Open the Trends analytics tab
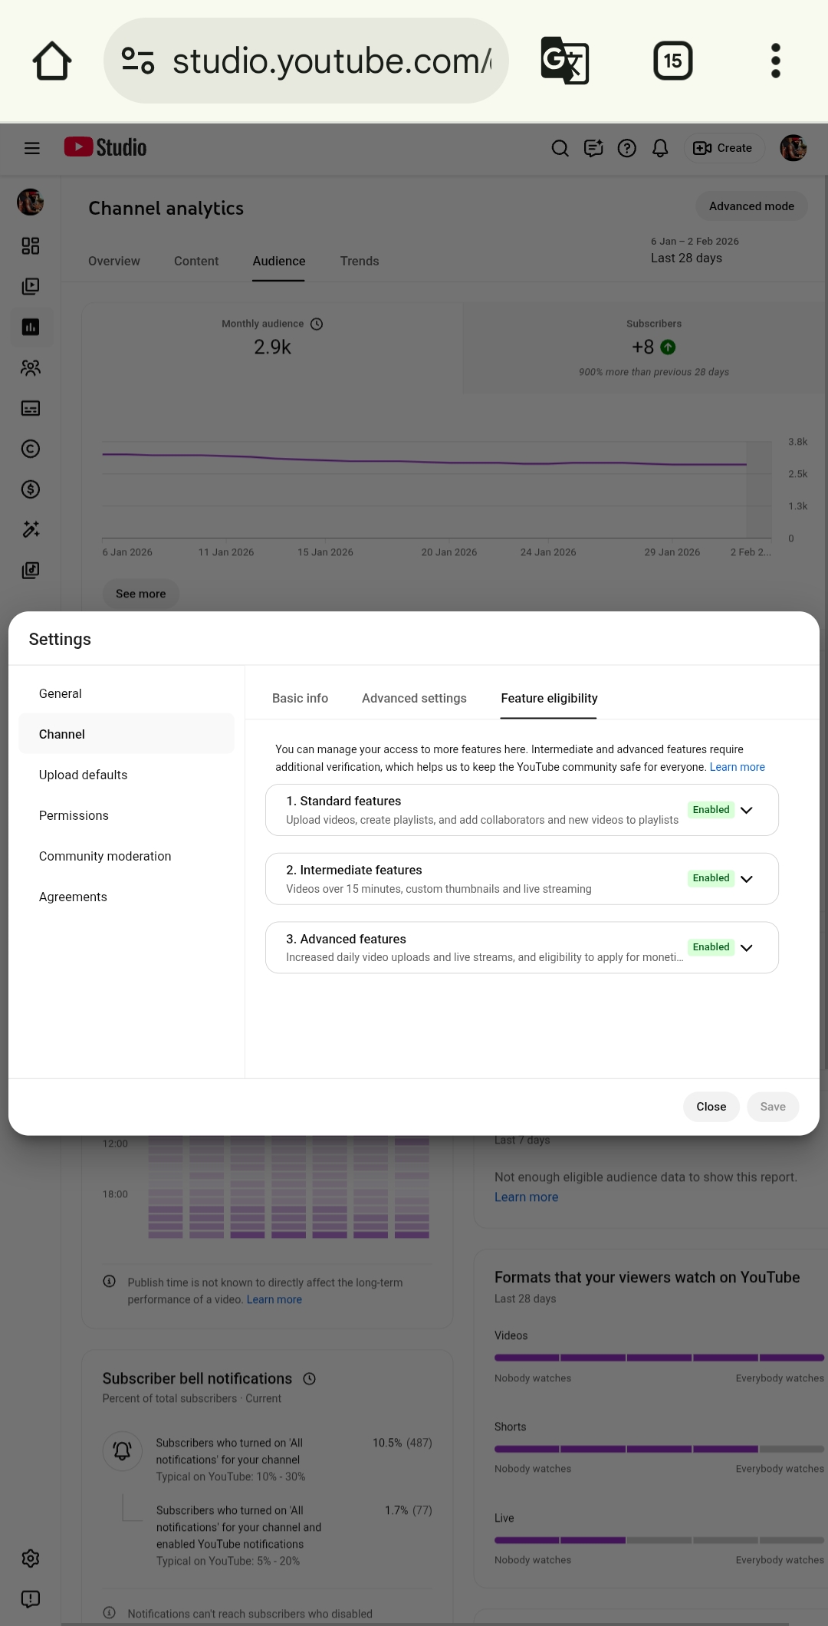This screenshot has height=1626, width=828. tap(360, 261)
